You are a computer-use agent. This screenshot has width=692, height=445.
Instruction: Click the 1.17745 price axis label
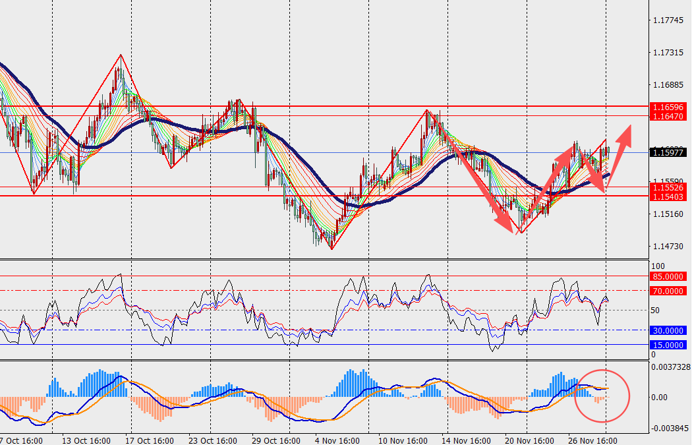[x=668, y=21]
